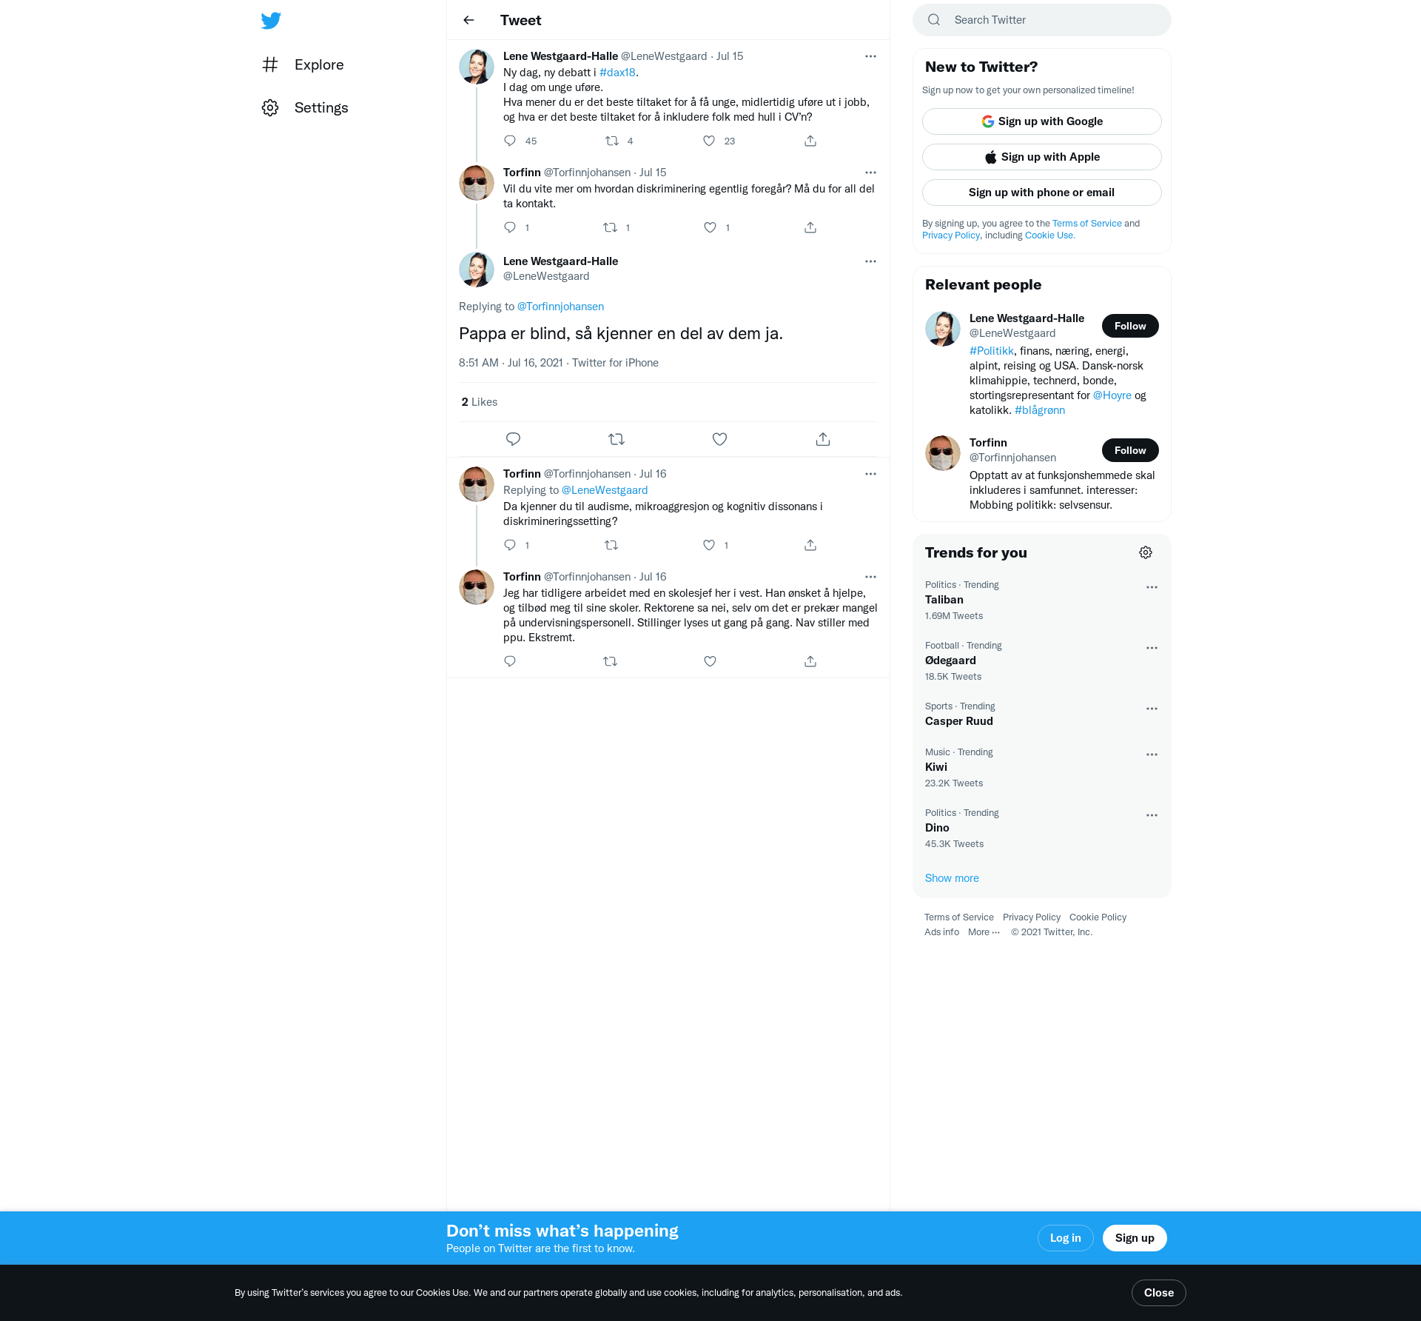The image size is (1421, 1321).
Task: Reply to the main 'Pappa er blind' tweet
Action: (x=513, y=439)
